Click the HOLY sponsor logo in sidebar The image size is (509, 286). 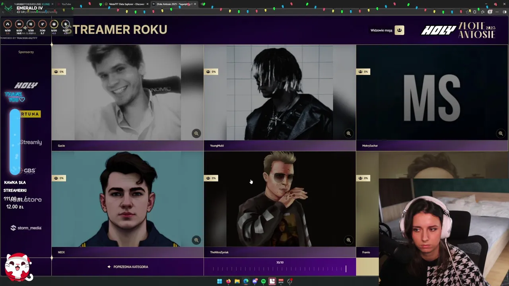click(x=26, y=85)
